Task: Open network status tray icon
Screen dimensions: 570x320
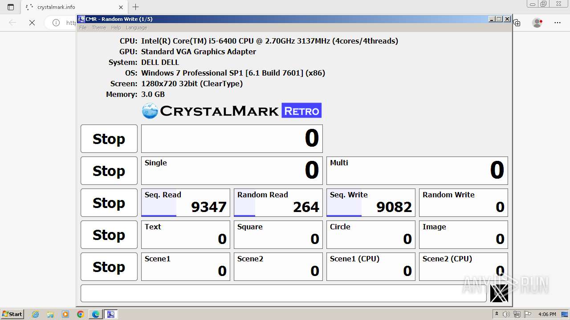Action: click(517, 314)
